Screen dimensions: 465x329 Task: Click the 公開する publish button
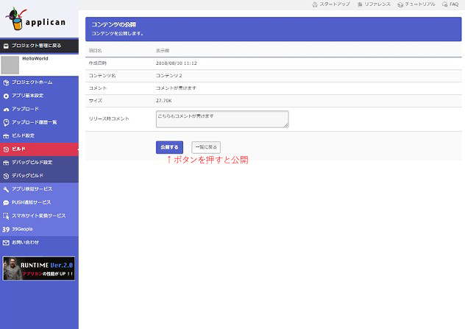169,147
